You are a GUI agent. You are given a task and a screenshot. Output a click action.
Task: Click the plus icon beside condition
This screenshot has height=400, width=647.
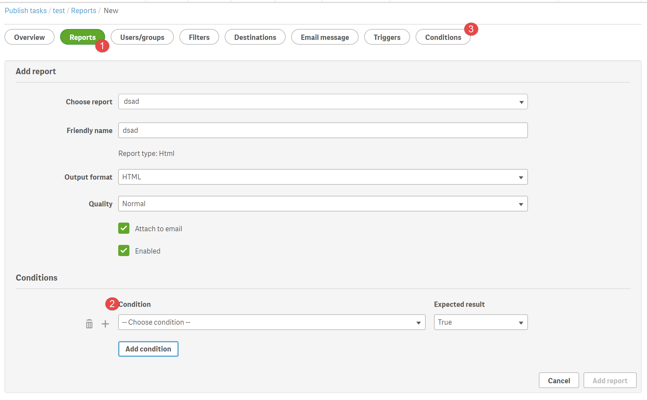tap(105, 324)
